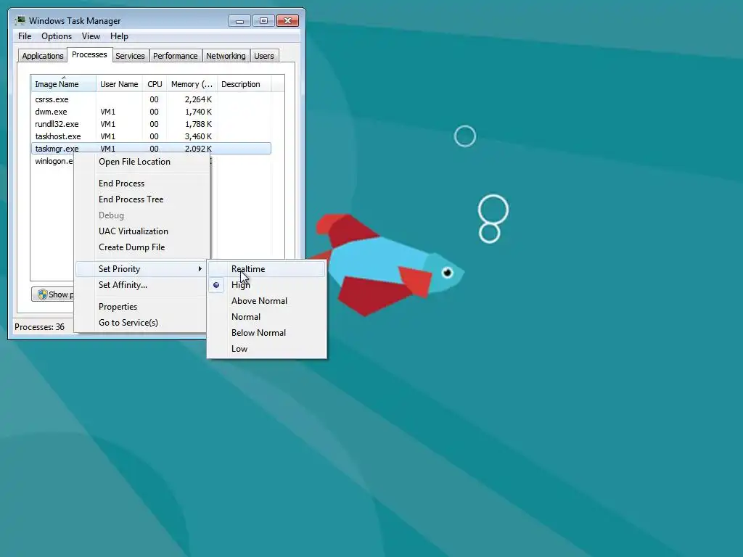Open Set Affinity... from context menu
Screen dimensions: 743x557
(141, 284)
